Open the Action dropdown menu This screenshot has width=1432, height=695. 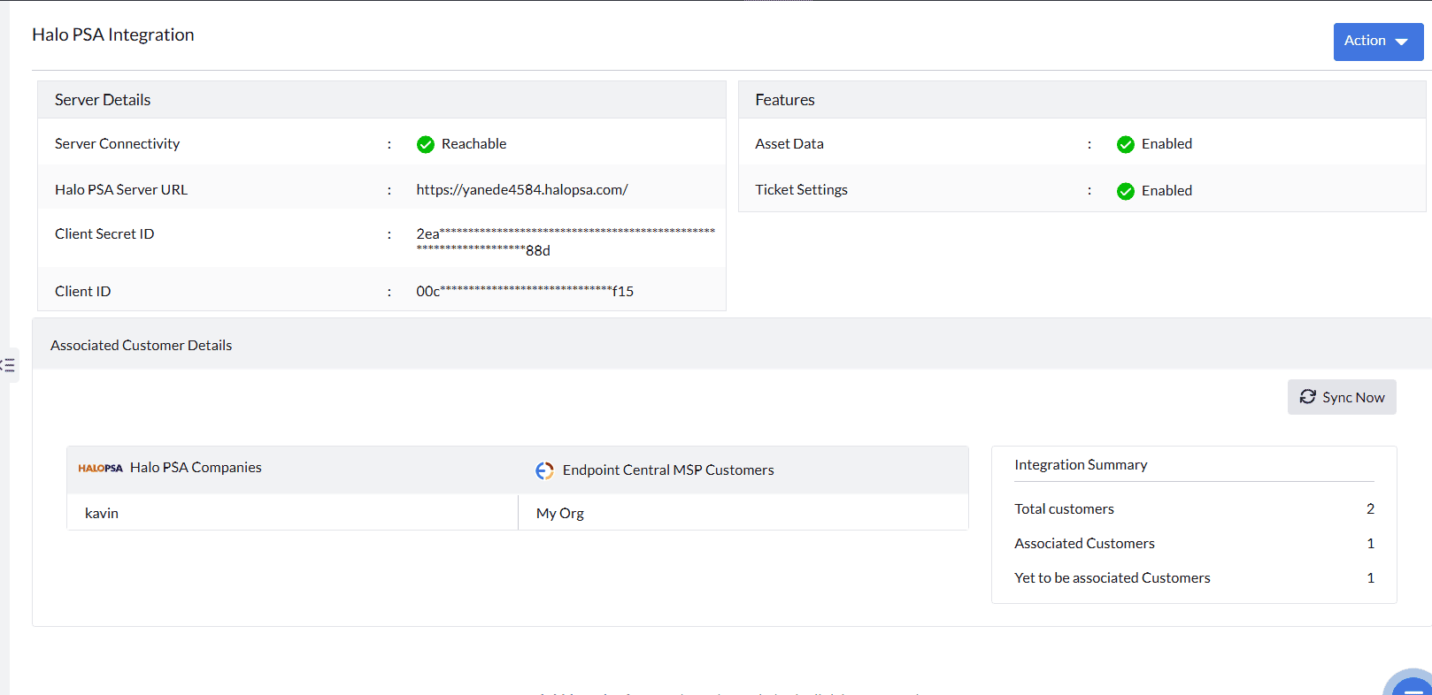(1377, 42)
